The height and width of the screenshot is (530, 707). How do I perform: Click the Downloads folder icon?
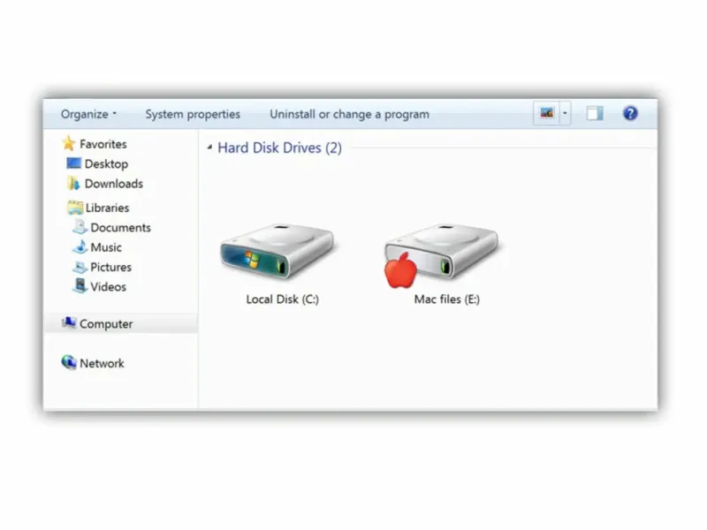tap(73, 184)
